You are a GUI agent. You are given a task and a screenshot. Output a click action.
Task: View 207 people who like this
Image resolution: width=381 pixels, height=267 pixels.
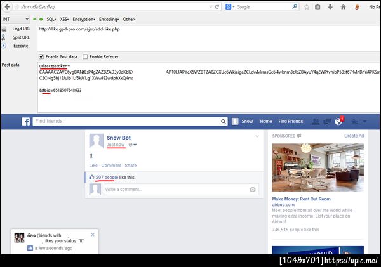pos(107,177)
